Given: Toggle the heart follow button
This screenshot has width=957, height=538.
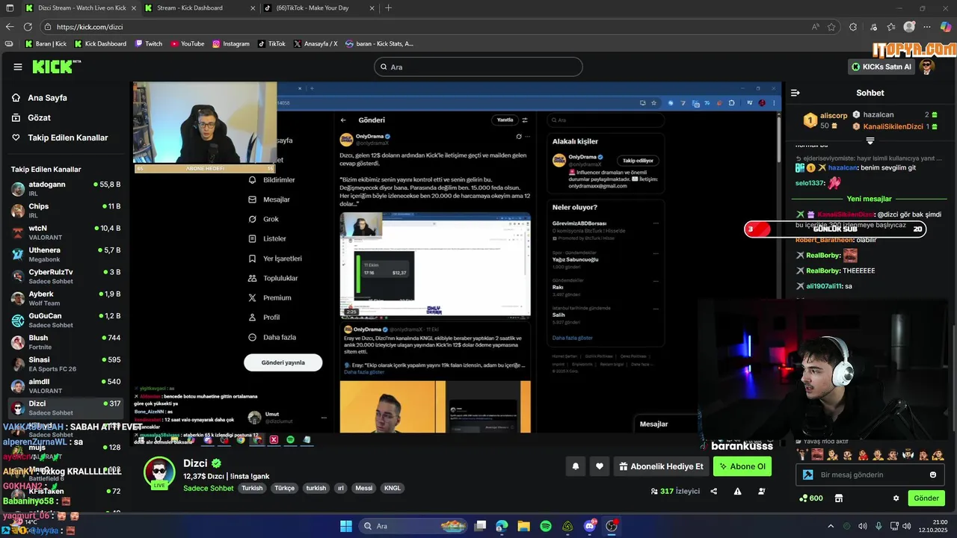Looking at the screenshot, I should [x=600, y=466].
